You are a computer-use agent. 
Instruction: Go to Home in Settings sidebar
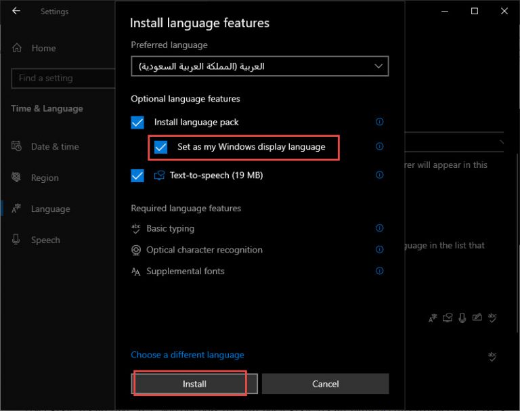43,48
